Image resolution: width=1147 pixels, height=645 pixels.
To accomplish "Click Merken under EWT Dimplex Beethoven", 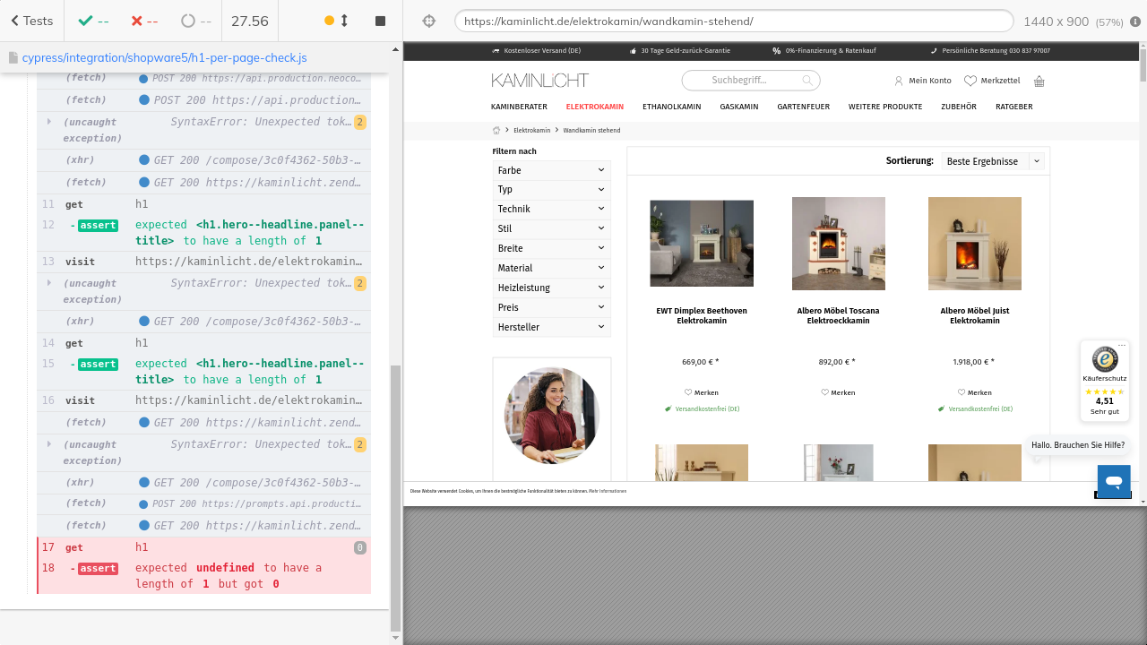I will (x=702, y=392).
